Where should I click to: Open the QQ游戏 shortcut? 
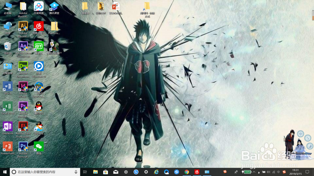(39, 128)
